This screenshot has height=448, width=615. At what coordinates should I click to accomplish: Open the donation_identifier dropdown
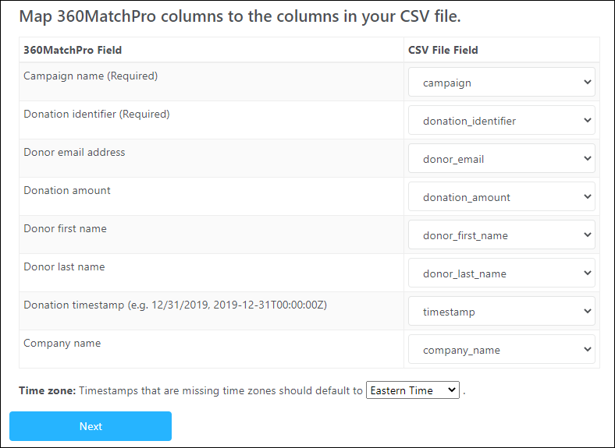point(501,120)
